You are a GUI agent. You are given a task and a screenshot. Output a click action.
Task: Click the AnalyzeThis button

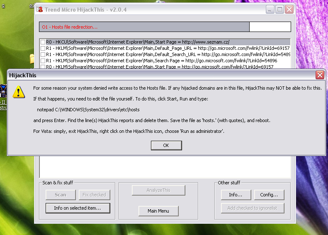[x=158, y=190]
